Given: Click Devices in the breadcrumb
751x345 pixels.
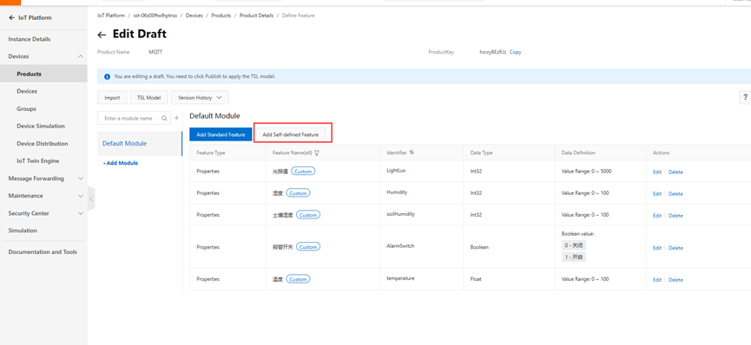Looking at the screenshot, I should (x=194, y=16).
